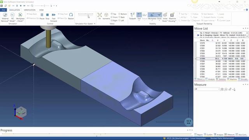Fast Forward the simulation
Screen dimensions: 249x140
click(54, 17)
